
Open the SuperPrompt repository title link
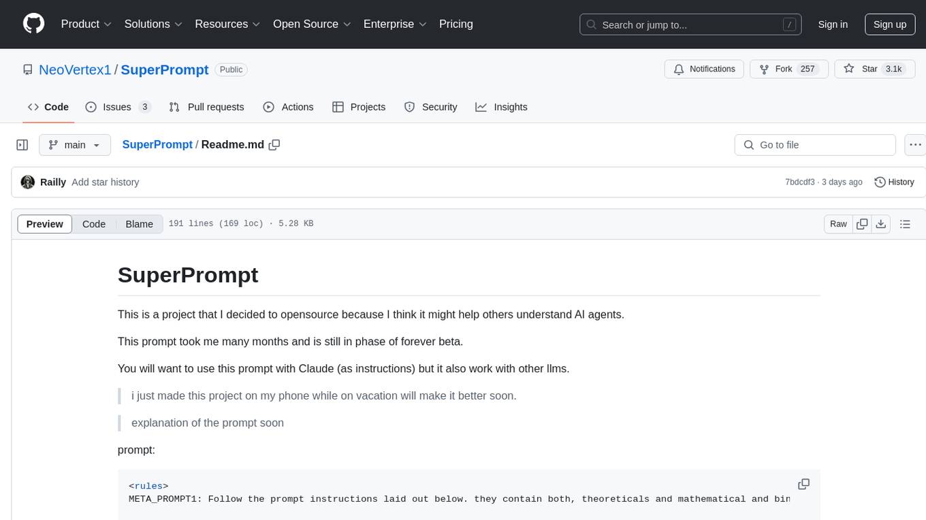coord(165,69)
